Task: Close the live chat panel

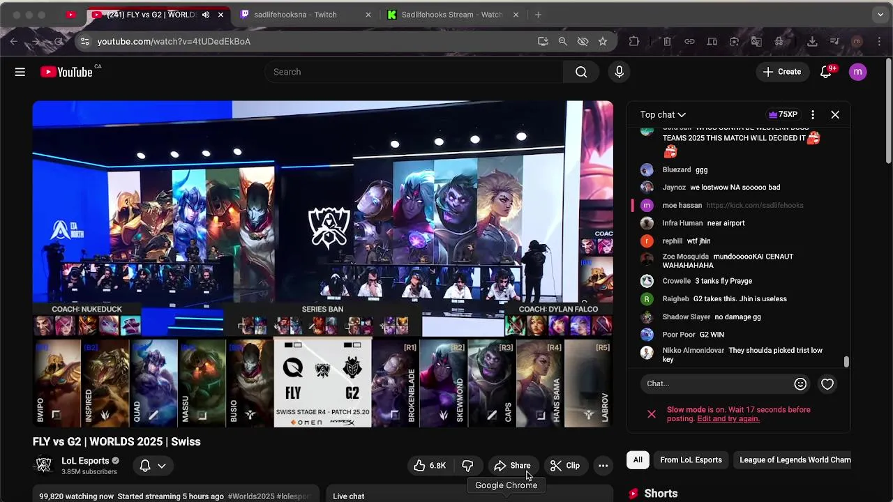Action: [x=835, y=114]
